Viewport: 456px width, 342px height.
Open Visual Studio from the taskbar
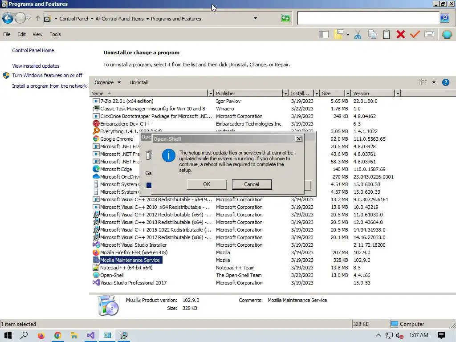pyautogui.click(x=91, y=336)
